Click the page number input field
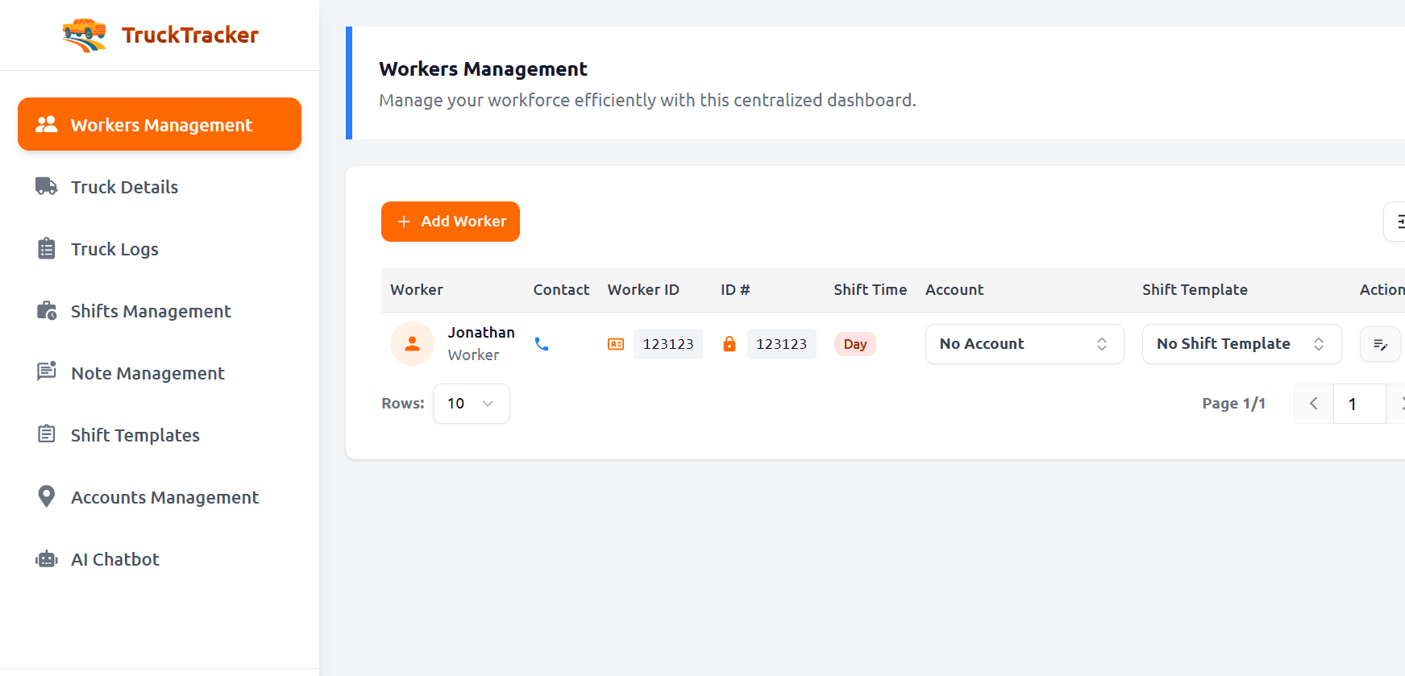This screenshot has height=676, width=1405. pos(1359,404)
